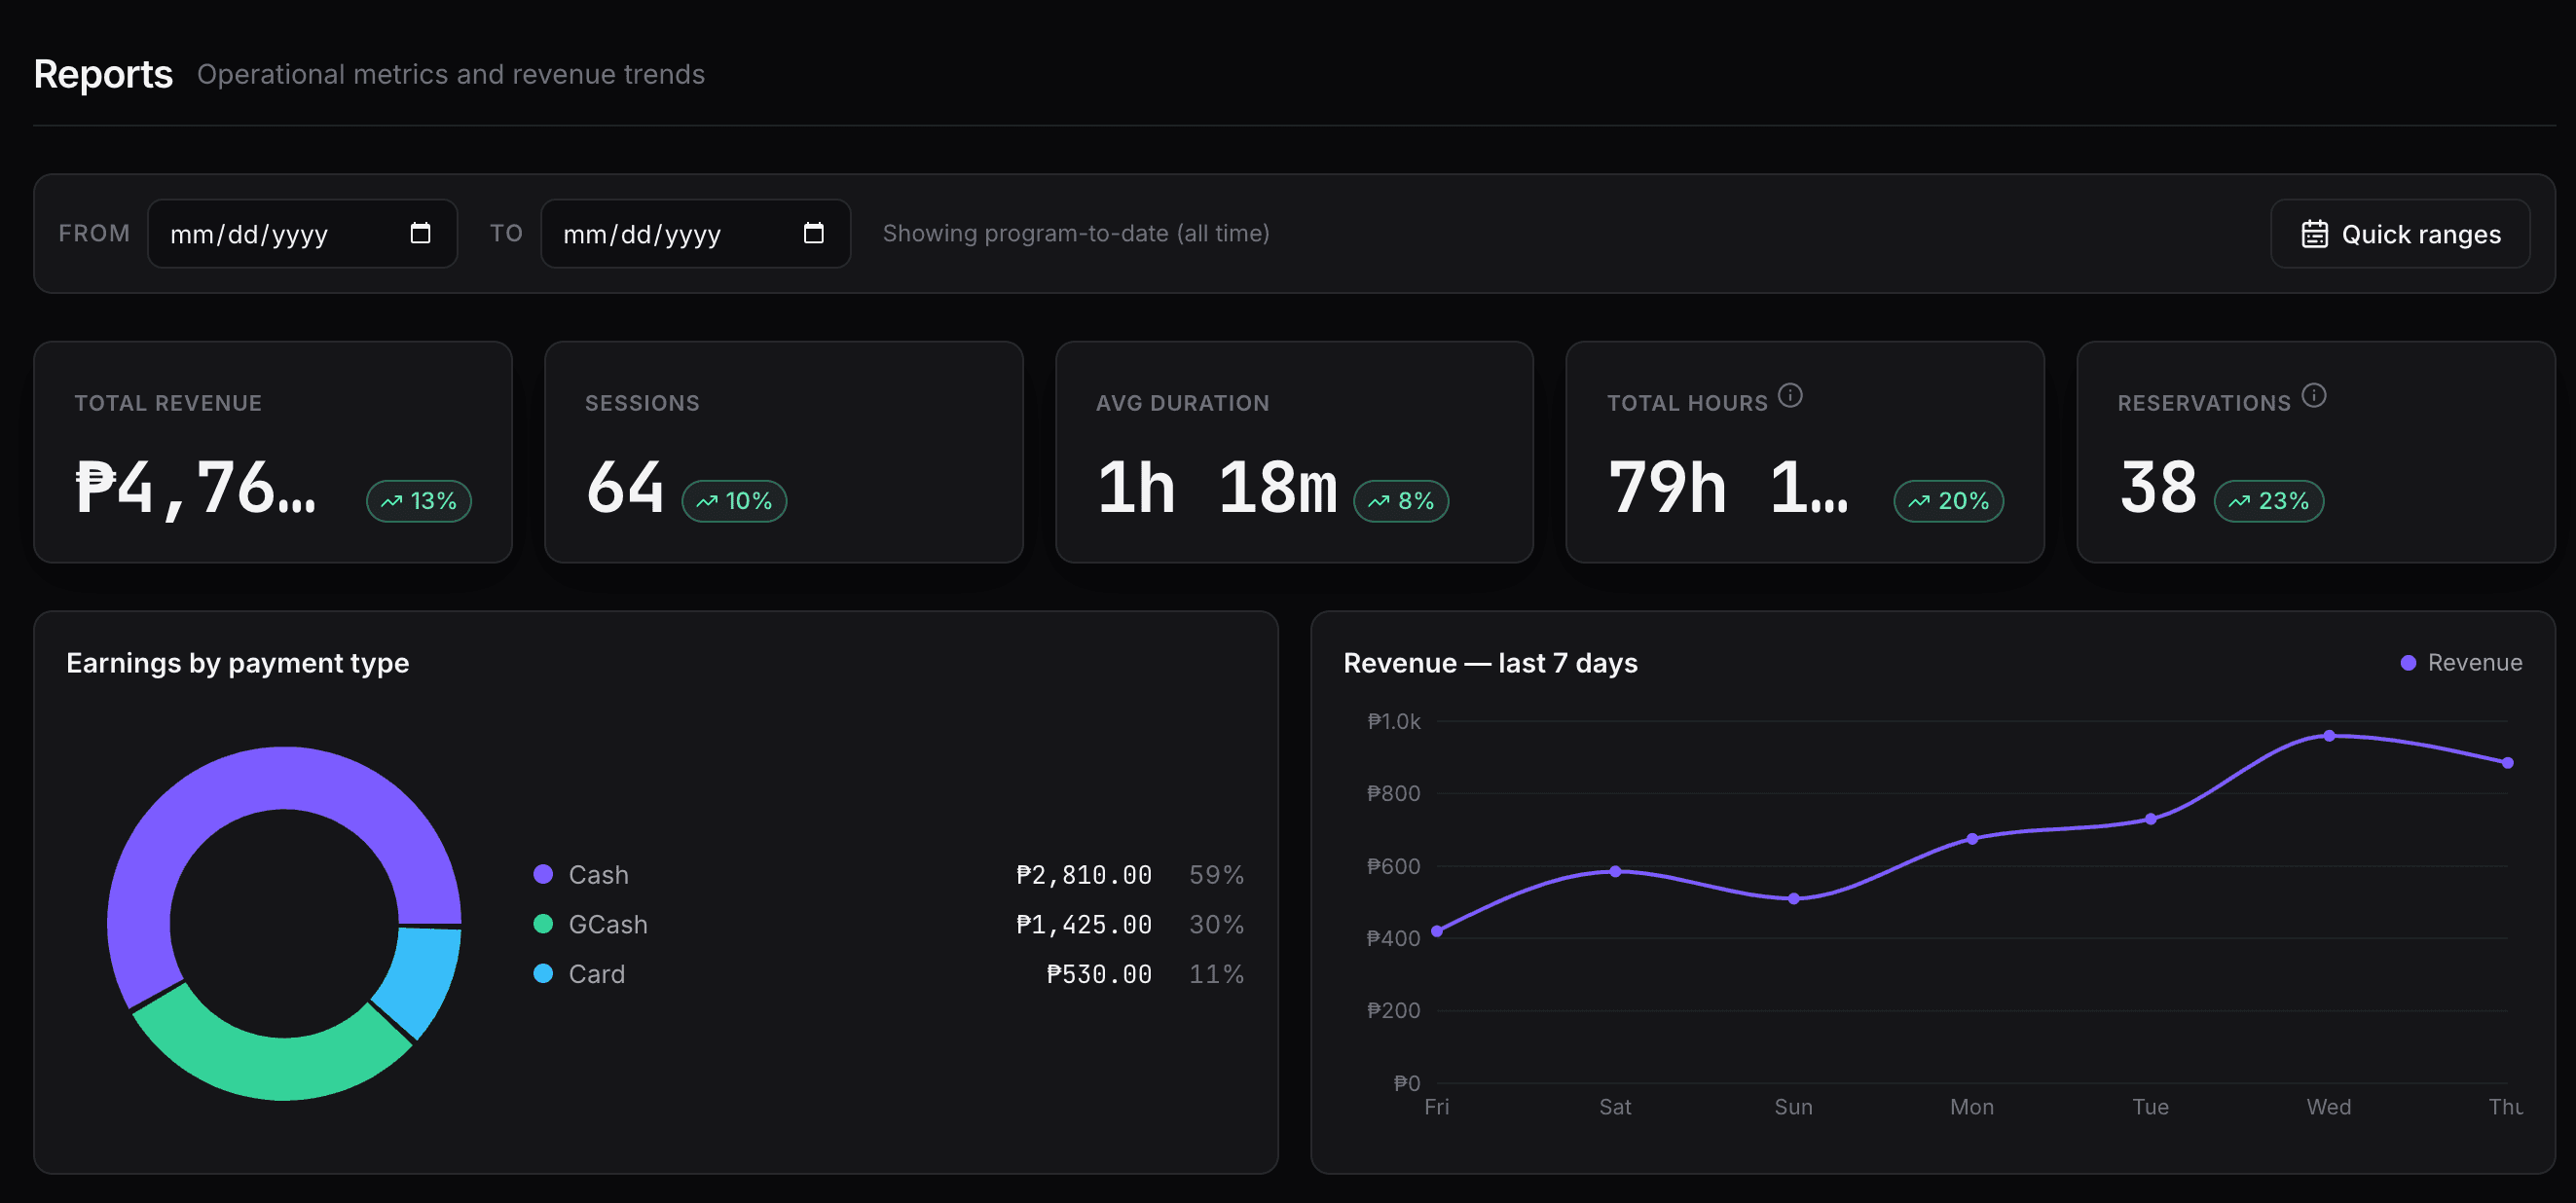Click the Tuesday data point on revenue chart

tap(2151, 819)
